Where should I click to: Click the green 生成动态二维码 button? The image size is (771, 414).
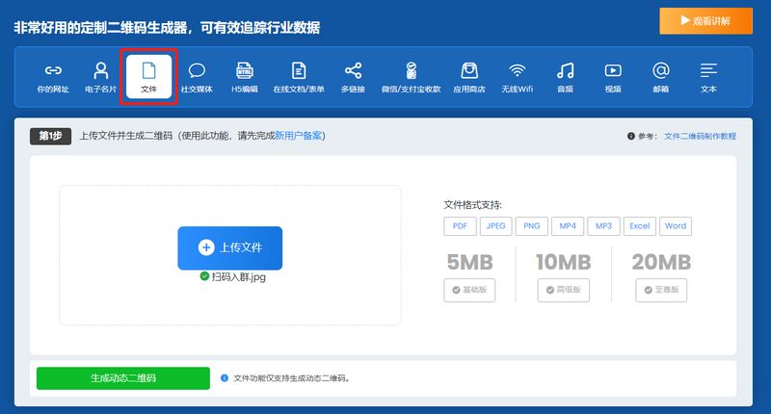(122, 377)
